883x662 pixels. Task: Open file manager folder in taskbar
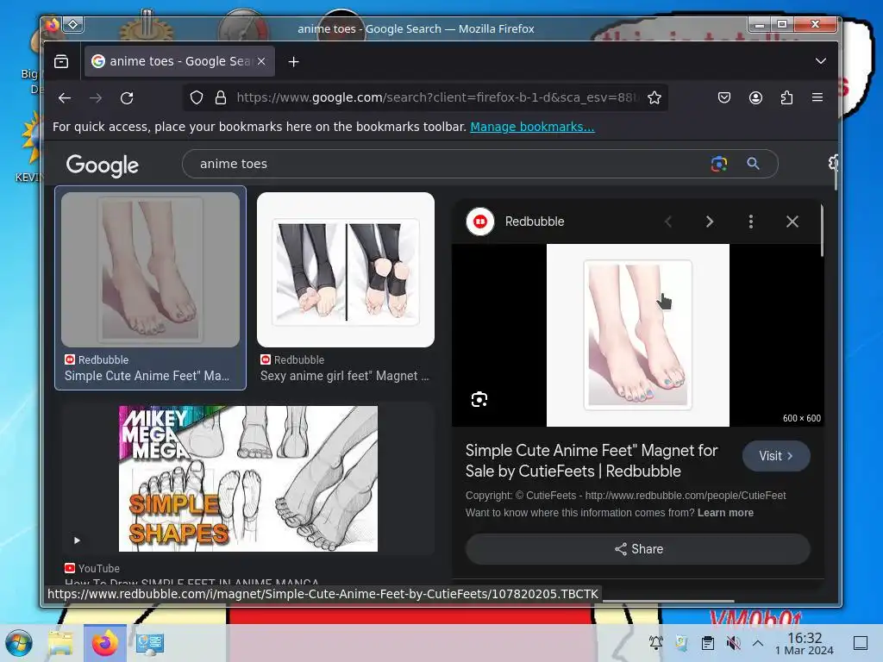tap(61, 643)
